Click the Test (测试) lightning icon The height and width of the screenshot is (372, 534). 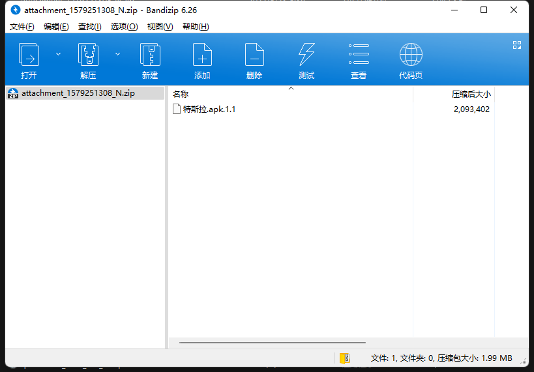tap(306, 55)
